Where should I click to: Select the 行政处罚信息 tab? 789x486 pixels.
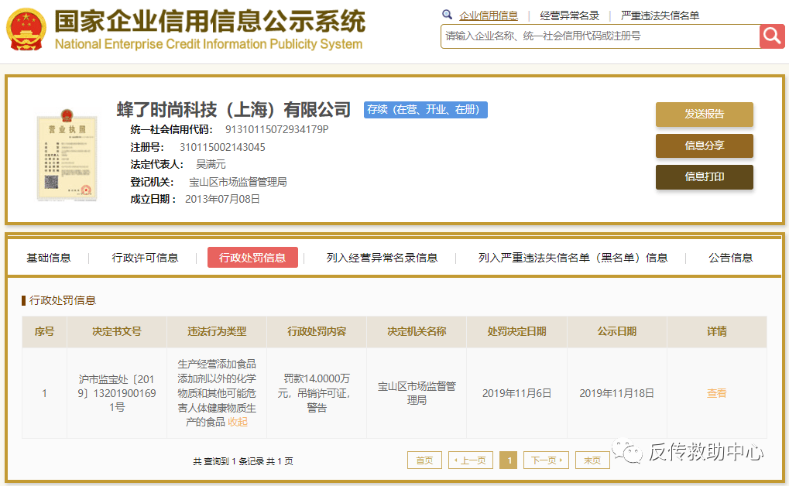coord(252,258)
